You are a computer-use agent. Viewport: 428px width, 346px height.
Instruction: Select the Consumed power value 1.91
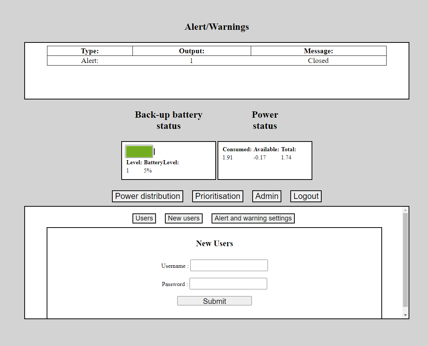228,158
